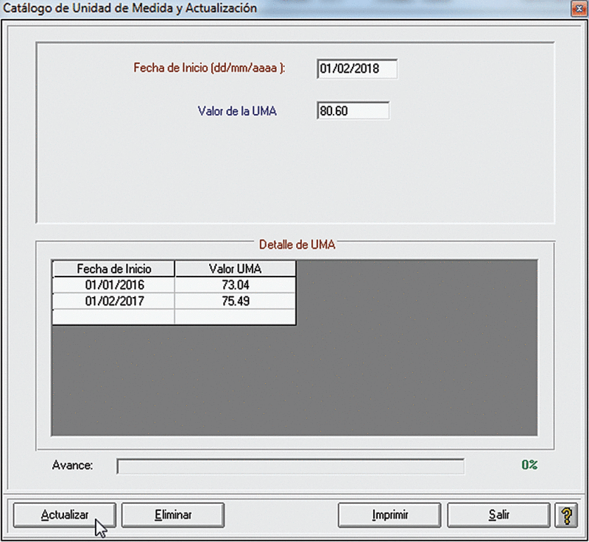Select the cell with value 75.49
The width and height of the screenshot is (589, 542).
[235, 302]
